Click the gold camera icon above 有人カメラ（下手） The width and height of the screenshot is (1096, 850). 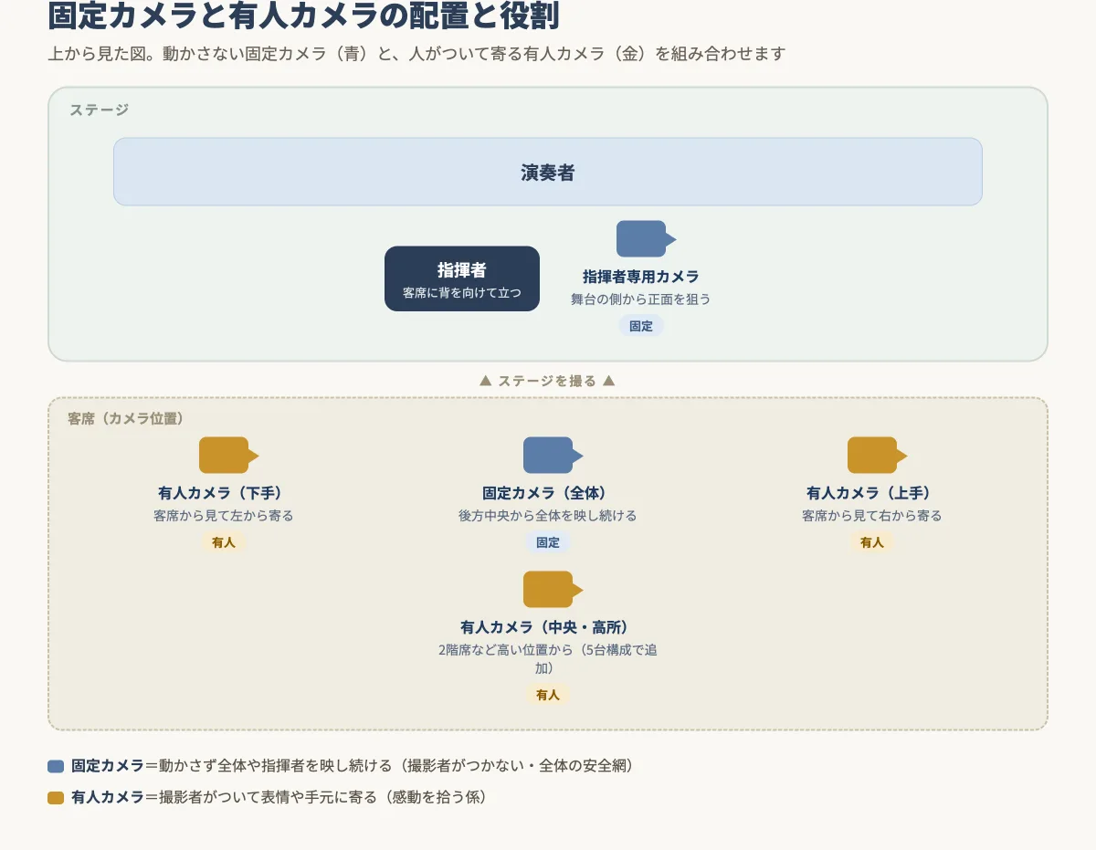[228, 456]
